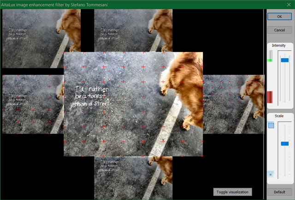The image size is (295, 200).
Task: Reset settings with the Default button
Action: (279, 192)
